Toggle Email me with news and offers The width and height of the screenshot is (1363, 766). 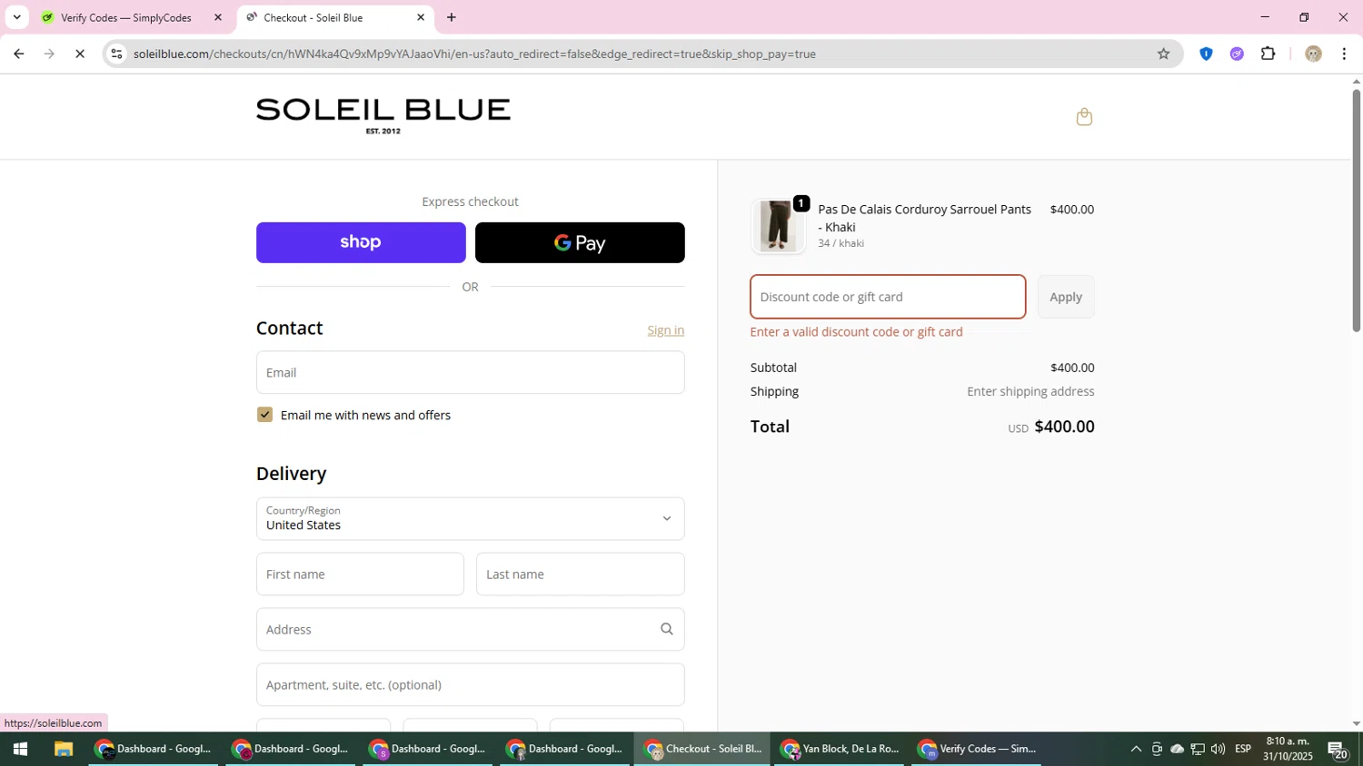click(264, 415)
